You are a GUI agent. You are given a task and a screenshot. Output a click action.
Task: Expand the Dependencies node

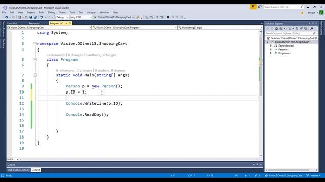(271, 45)
